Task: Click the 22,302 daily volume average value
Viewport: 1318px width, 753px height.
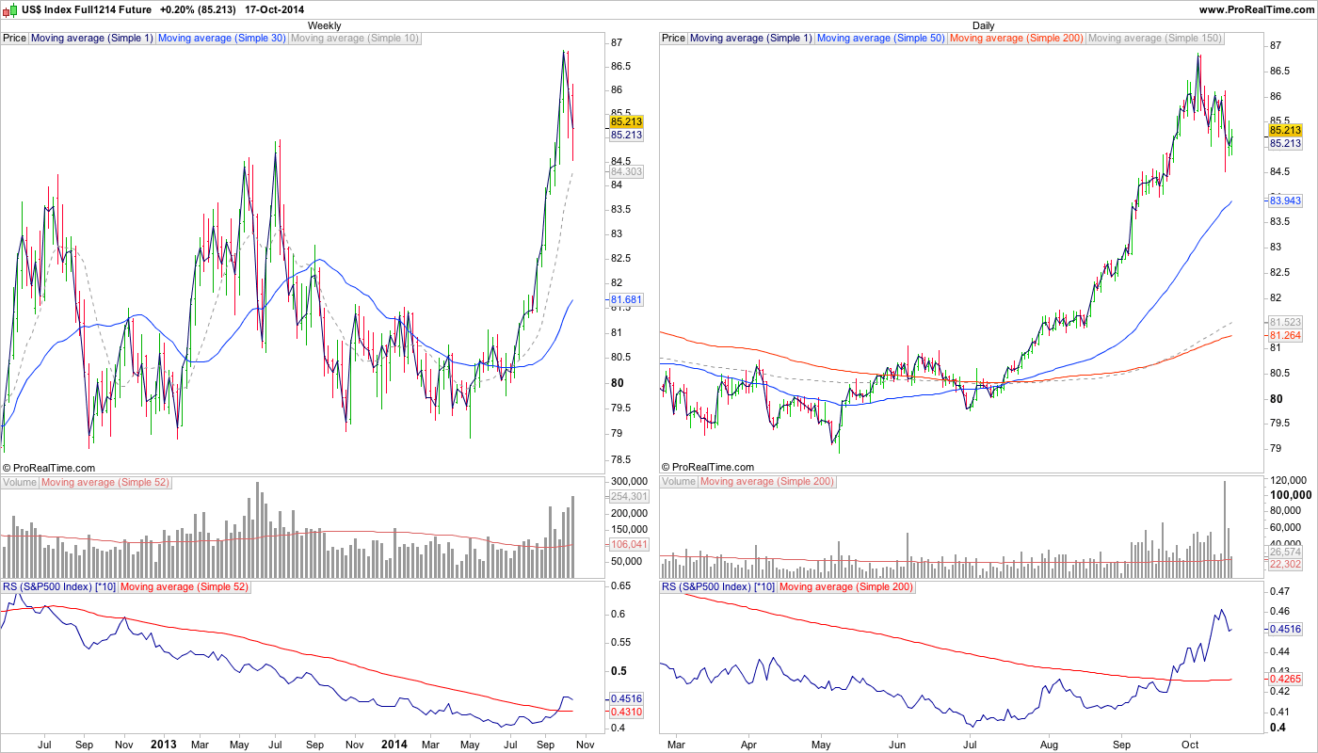Action: coord(1285,564)
